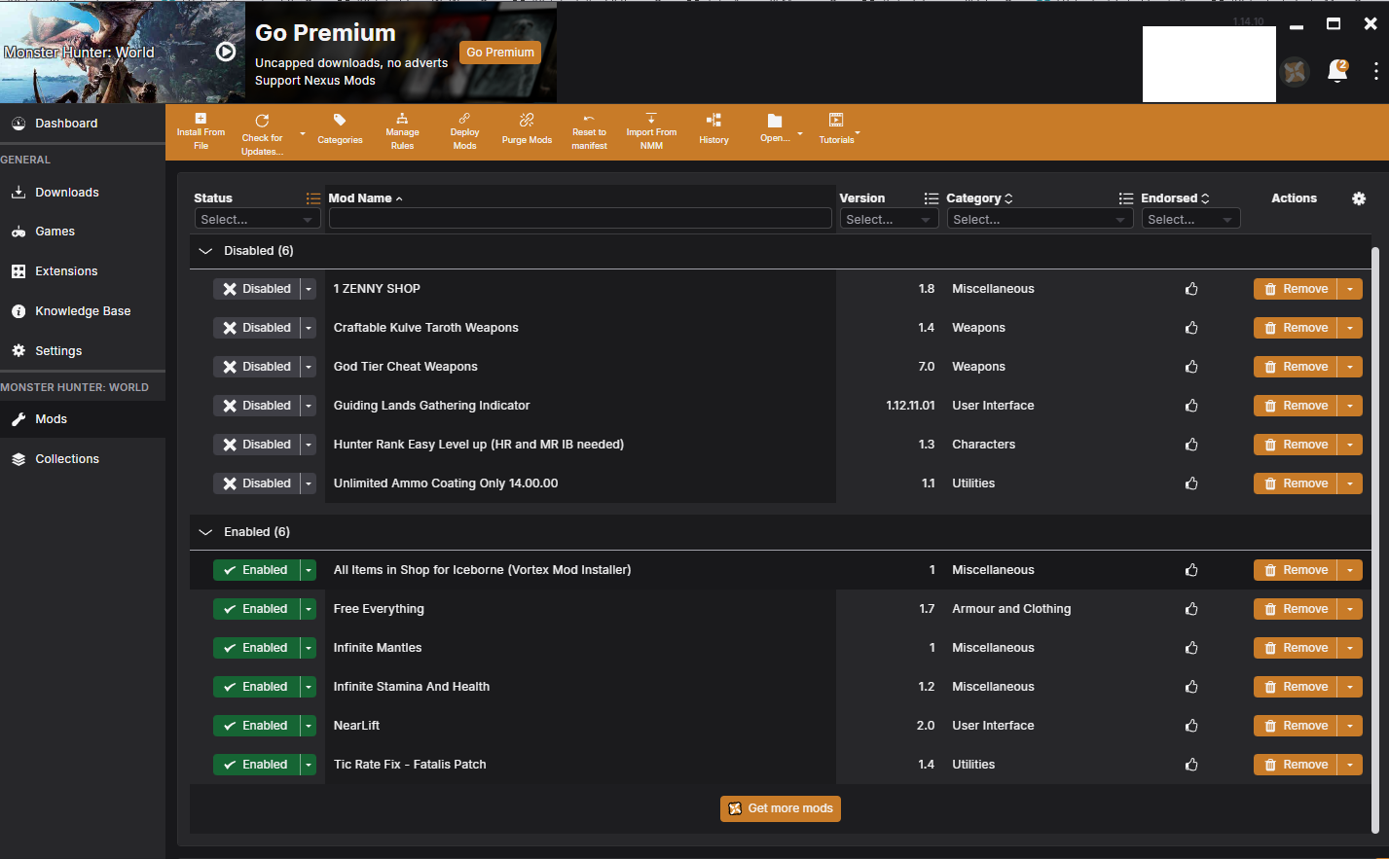The width and height of the screenshot is (1389, 859).
Task: Open notifications bell icon
Action: (1338, 71)
